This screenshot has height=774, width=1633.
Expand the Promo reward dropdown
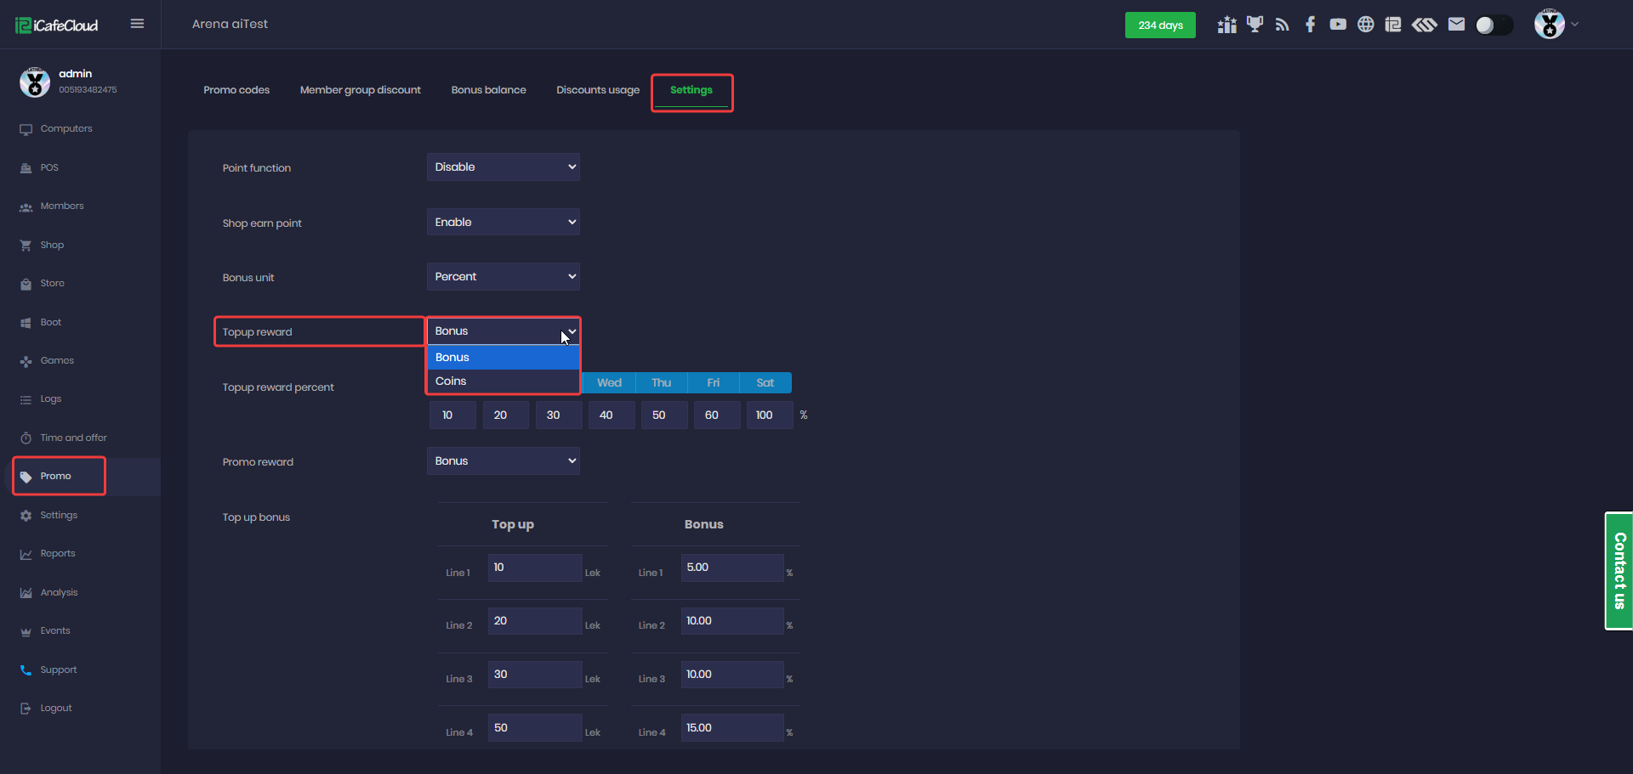click(503, 461)
